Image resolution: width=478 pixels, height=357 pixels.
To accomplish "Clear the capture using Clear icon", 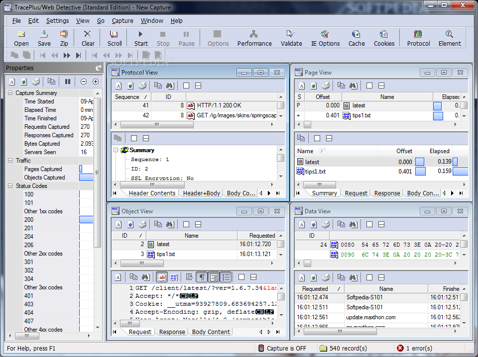I will click(x=88, y=38).
